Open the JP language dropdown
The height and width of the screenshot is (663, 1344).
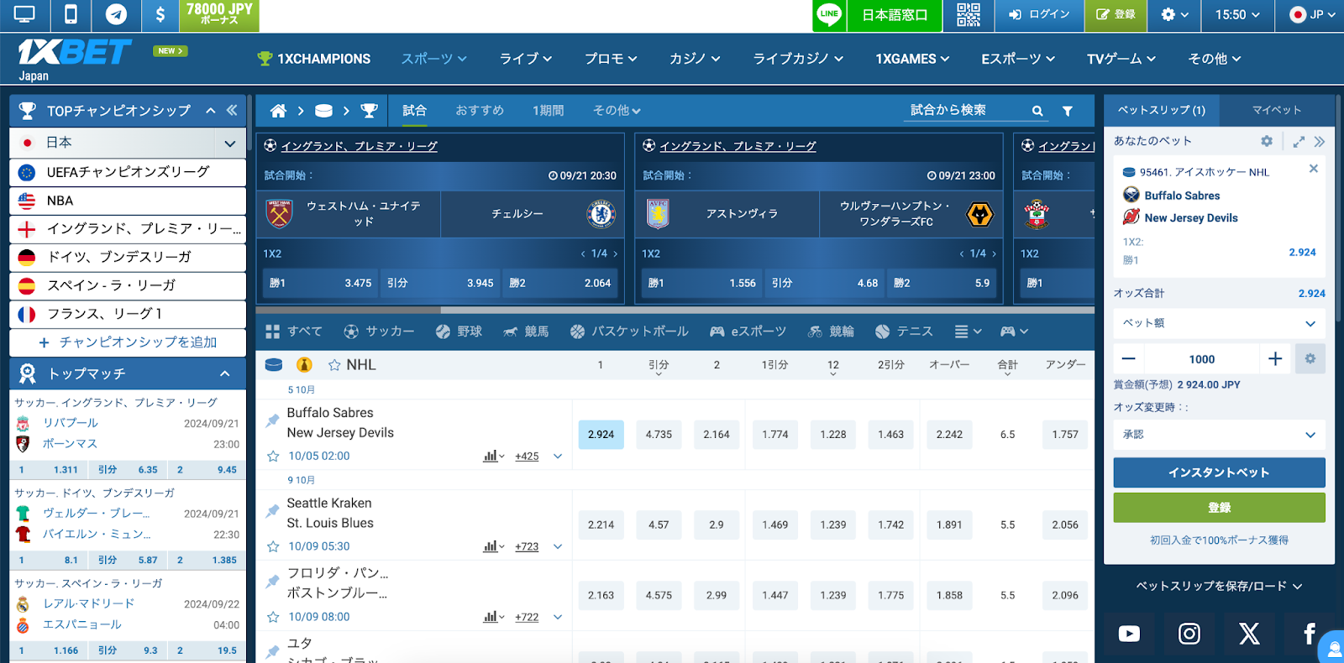(x=1311, y=14)
